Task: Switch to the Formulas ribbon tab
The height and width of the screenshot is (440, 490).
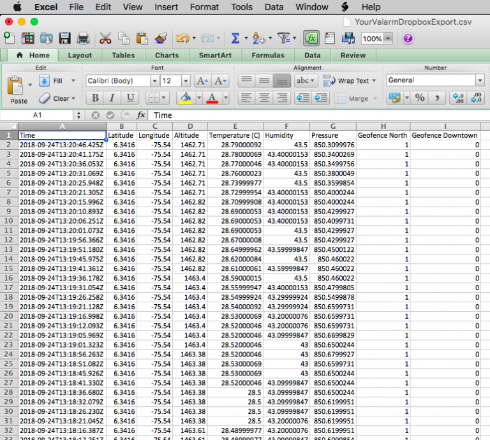Action: pyautogui.click(x=267, y=55)
